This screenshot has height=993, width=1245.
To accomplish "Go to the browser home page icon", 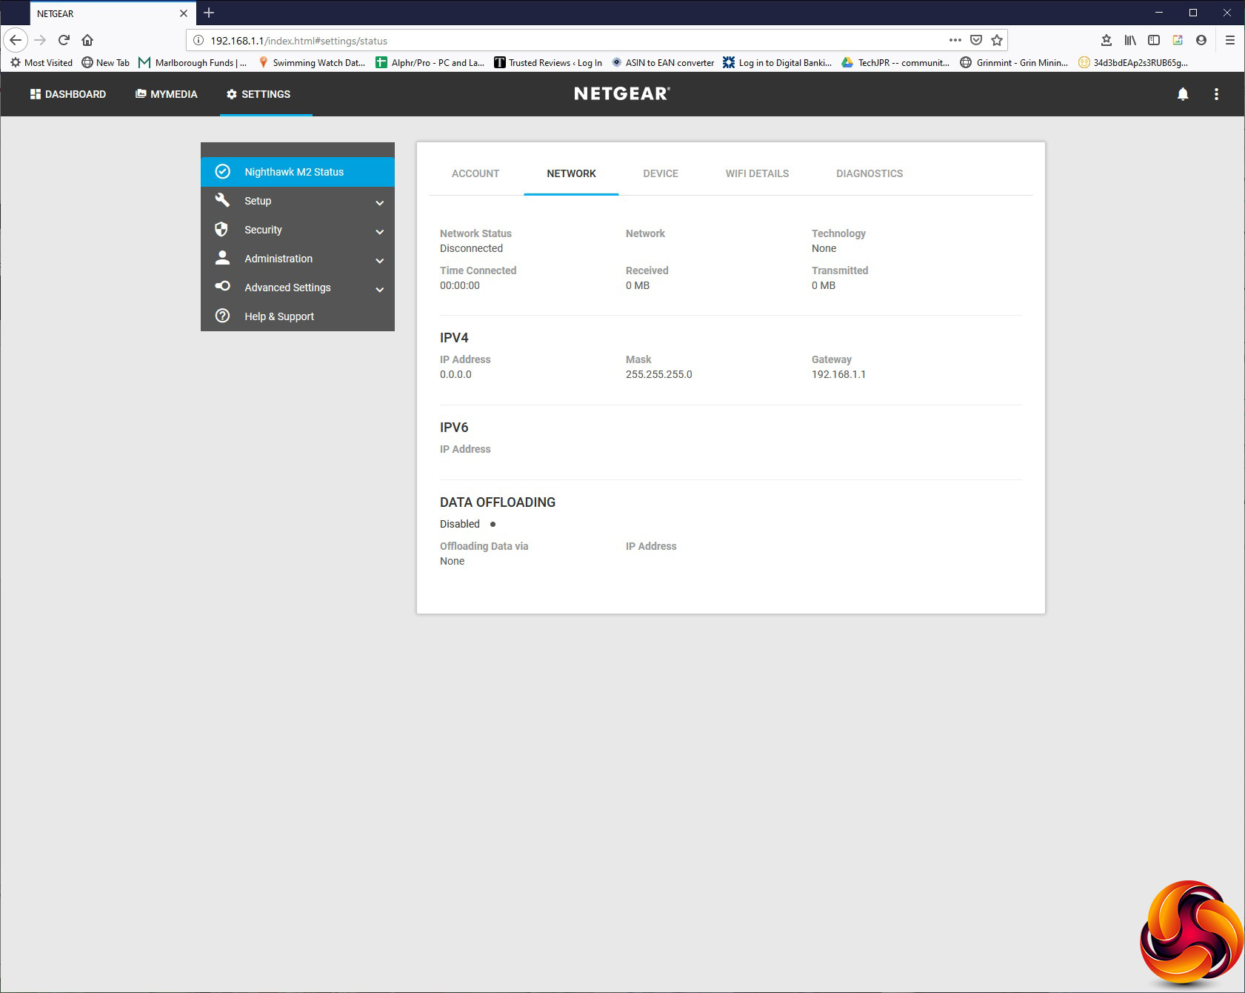I will tap(87, 40).
